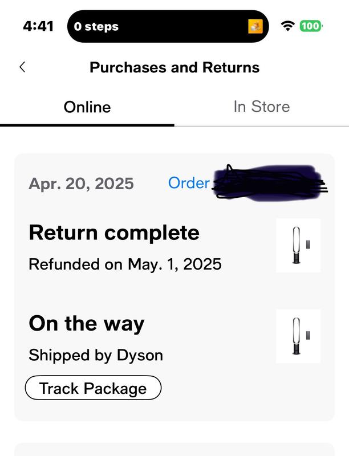
Task: Tap the 0 steps activity label
Action: click(x=96, y=26)
